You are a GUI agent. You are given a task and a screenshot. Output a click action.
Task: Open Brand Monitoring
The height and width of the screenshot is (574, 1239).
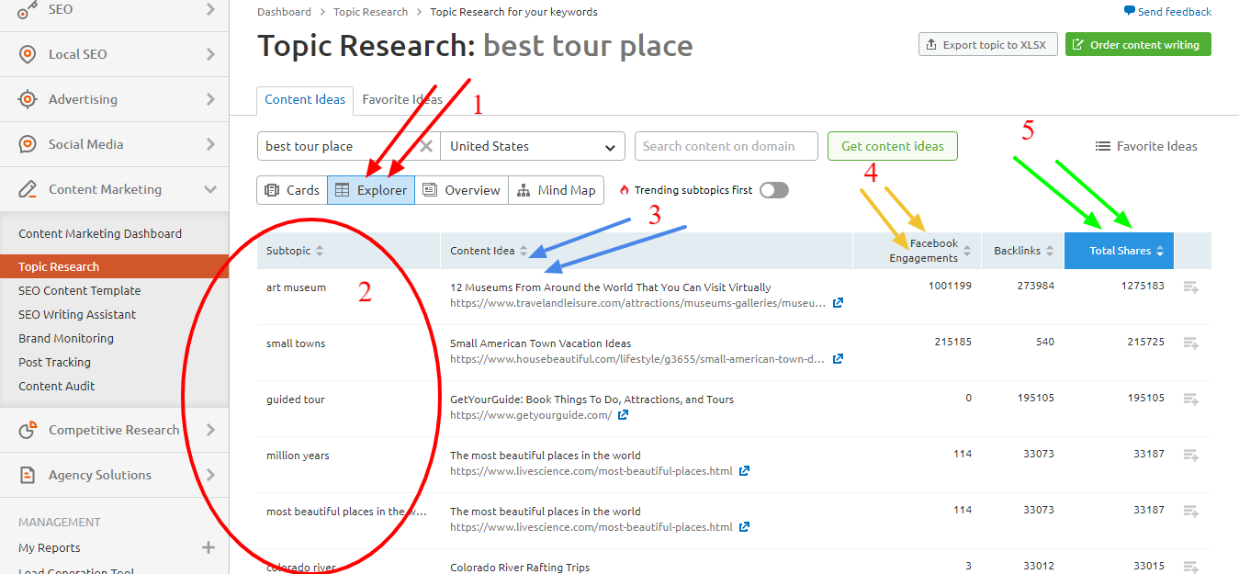66,338
